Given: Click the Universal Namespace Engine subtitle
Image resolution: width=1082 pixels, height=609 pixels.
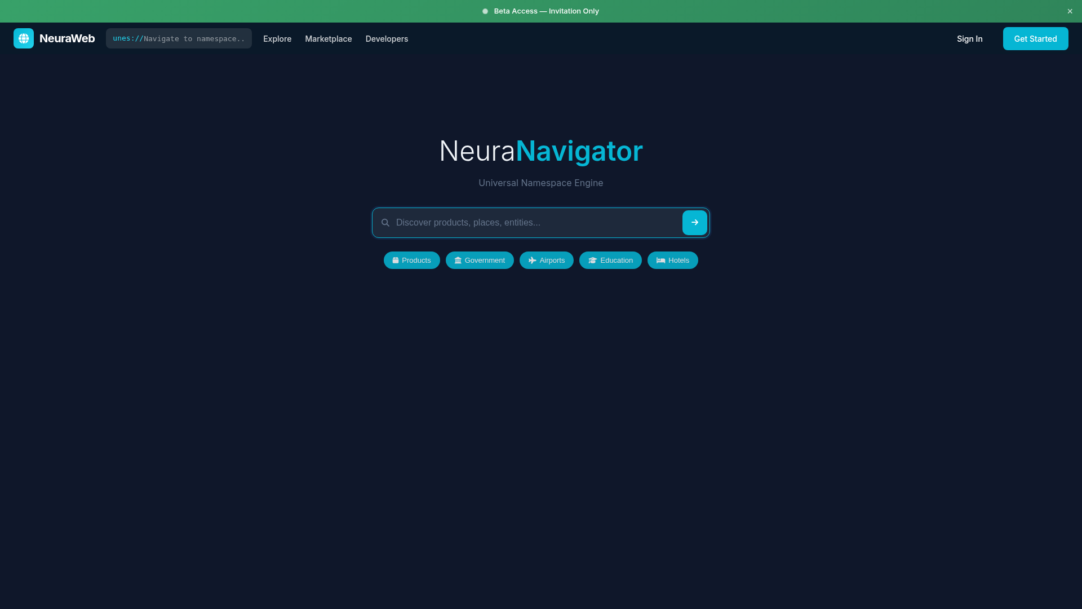Looking at the screenshot, I should 541,183.
